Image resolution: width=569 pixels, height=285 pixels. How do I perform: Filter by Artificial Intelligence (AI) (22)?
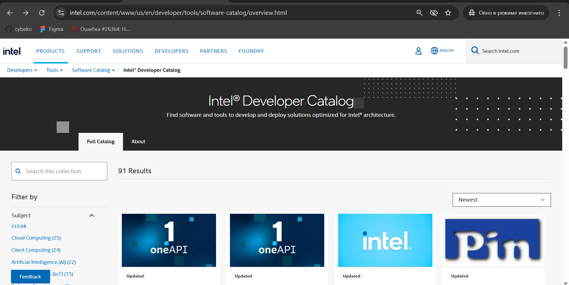pyautogui.click(x=44, y=262)
